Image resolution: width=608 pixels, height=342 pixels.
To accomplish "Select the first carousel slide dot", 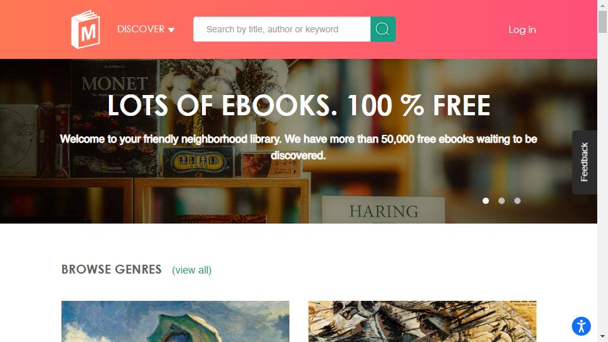I will pos(486,201).
